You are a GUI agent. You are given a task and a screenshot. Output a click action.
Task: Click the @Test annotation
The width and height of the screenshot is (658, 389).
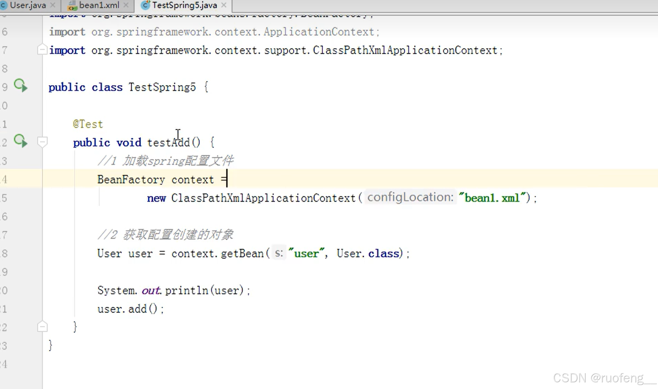(x=88, y=124)
